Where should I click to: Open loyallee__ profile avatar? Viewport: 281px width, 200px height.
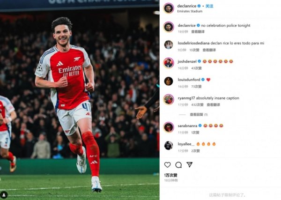click(169, 146)
